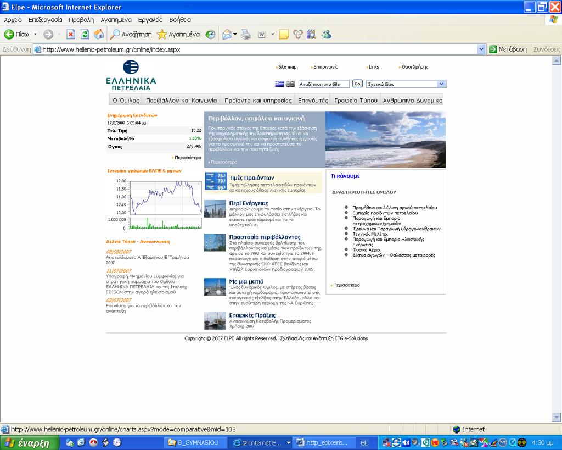Click the Mail envelope icon

point(227,35)
